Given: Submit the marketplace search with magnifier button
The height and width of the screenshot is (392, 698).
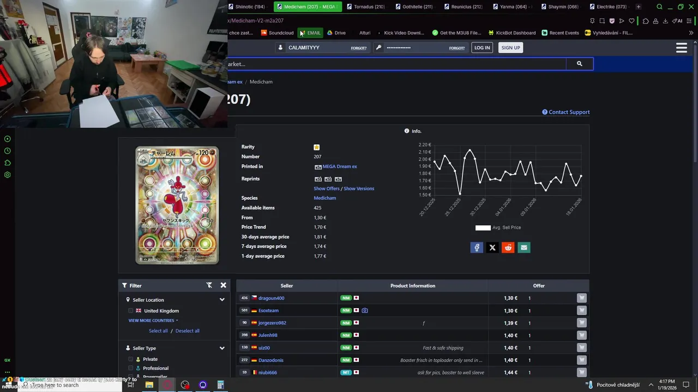Looking at the screenshot, I should coord(579,64).
